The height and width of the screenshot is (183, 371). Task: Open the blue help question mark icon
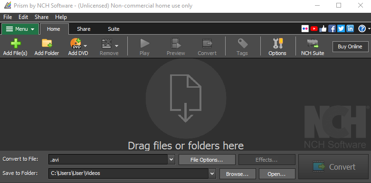(362, 29)
